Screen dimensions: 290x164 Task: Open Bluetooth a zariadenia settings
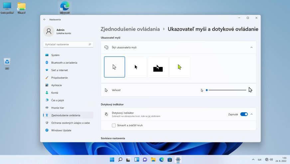pyautogui.click(x=64, y=63)
